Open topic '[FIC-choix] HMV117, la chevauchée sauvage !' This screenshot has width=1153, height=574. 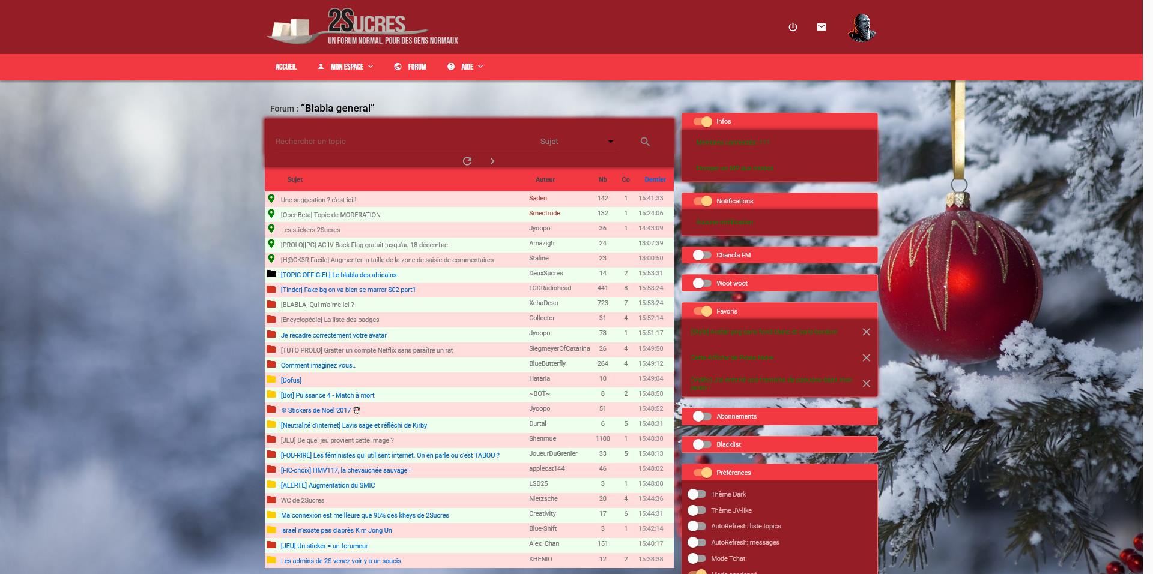click(x=346, y=470)
